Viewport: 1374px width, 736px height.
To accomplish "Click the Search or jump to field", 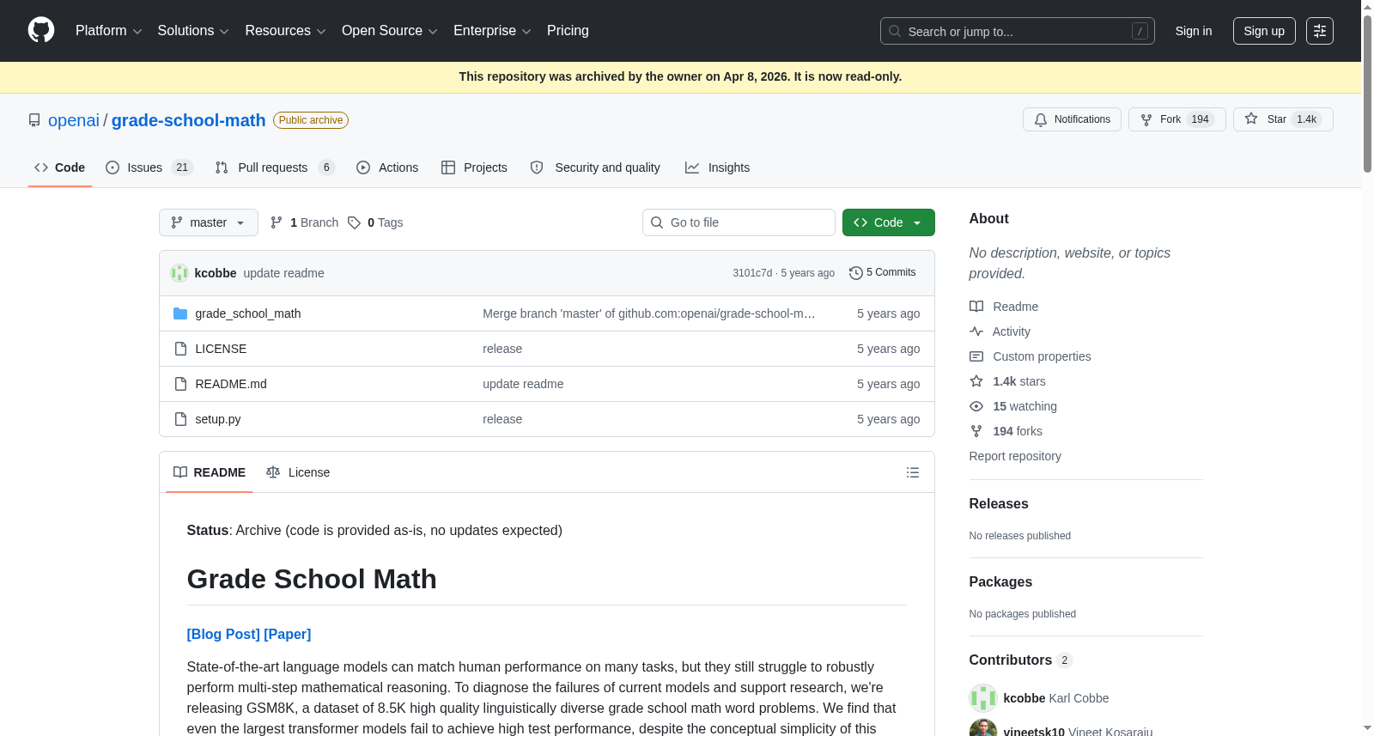I will [1018, 31].
